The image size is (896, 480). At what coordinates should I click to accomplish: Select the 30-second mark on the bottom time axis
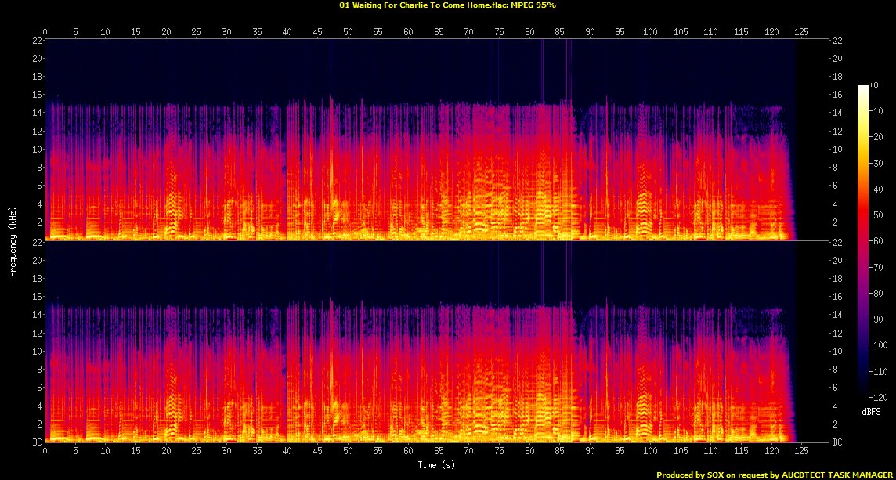tap(226, 452)
